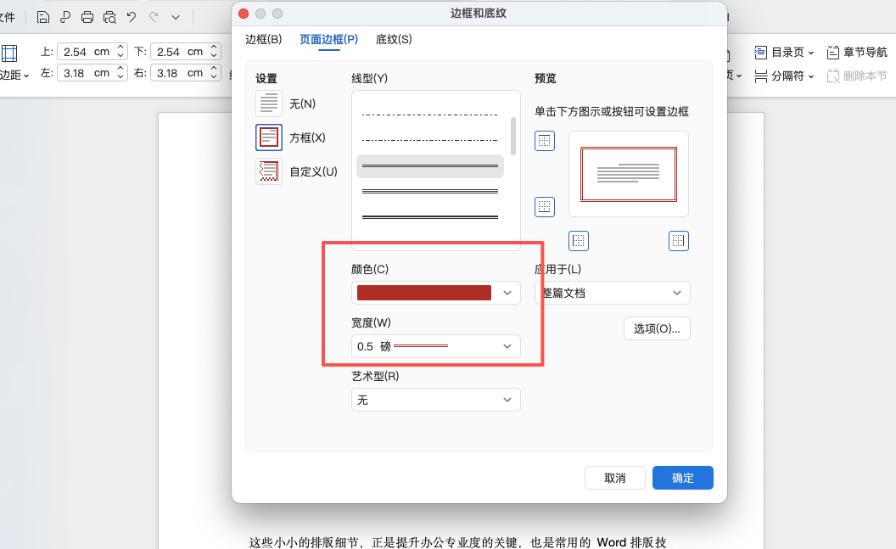Open print preview from the toolbar

tap(110, 16)
